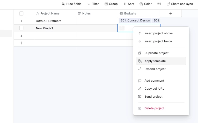Click the Color paint bucket toolbar icon
Image resolution: width=198 pixels, height=123 pixels.
tap(141, 4)
